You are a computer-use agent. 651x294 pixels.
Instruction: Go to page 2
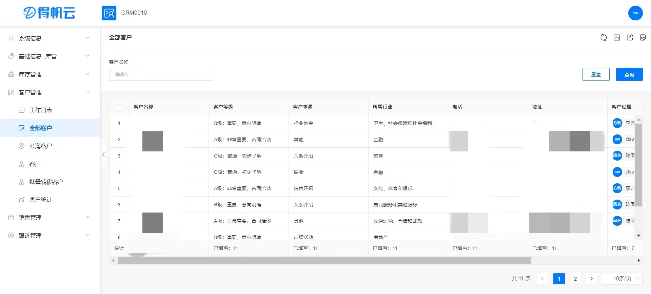tap(575, 279)
